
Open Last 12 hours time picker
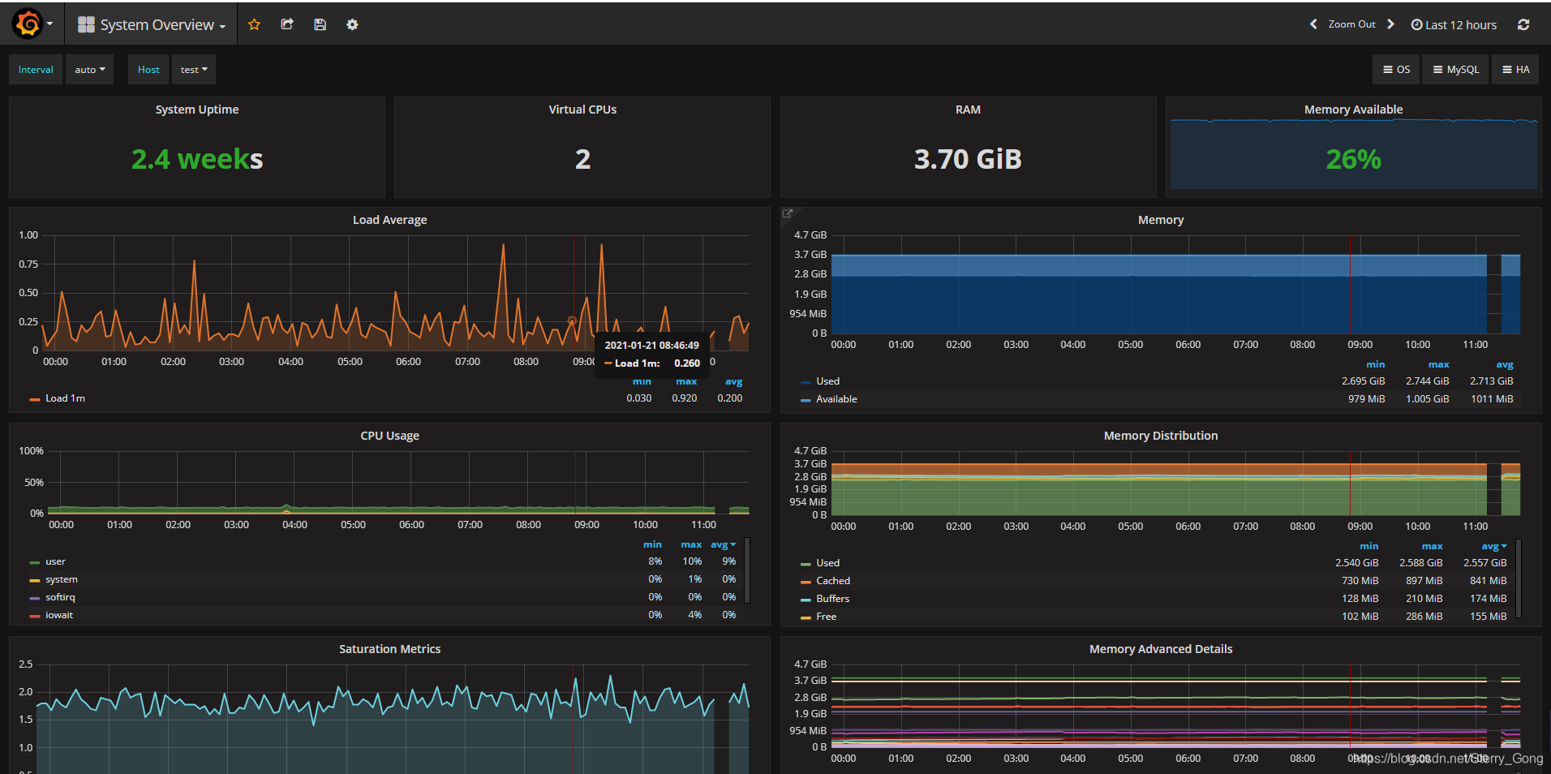click(x=1454, y=24)
